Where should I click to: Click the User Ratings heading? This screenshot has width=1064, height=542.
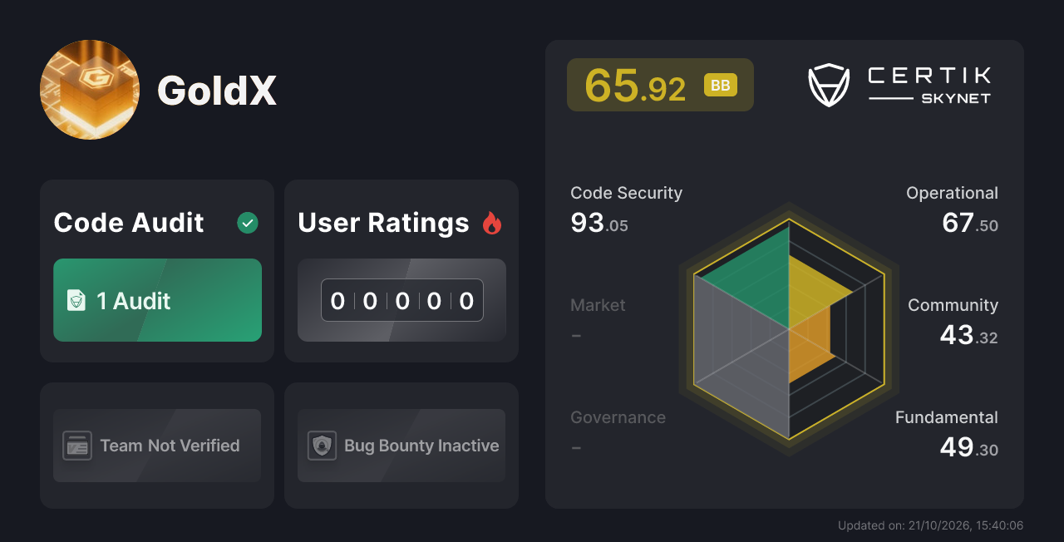[383, 223]
